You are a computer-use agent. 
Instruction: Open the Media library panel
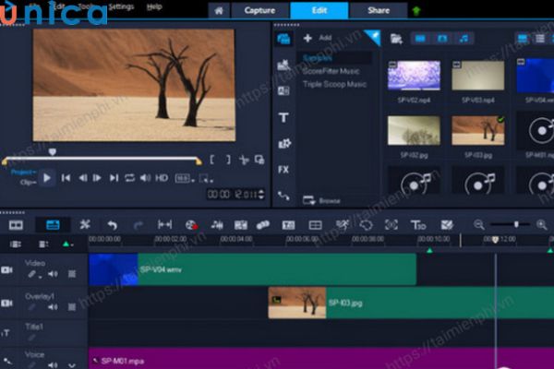283,39
